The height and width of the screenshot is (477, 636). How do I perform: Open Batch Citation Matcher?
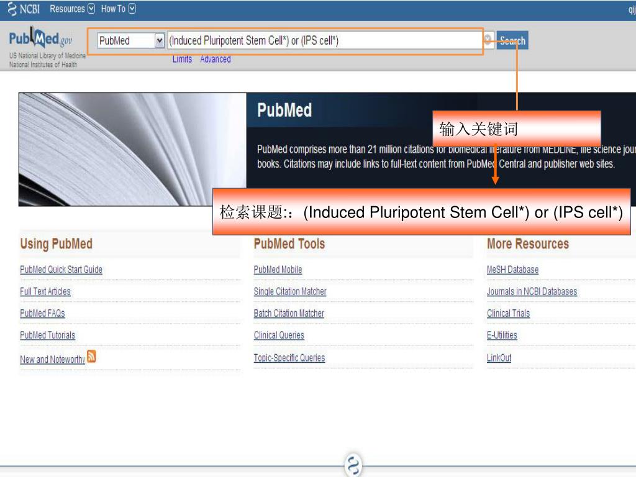tap(289, 314)
